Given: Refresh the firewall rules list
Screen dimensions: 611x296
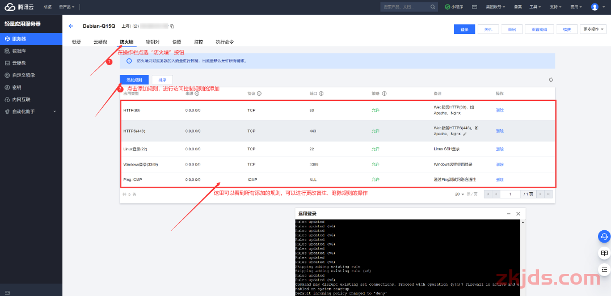Looking at the screenshot, I should pyautogui.click(x=551, y=80).
